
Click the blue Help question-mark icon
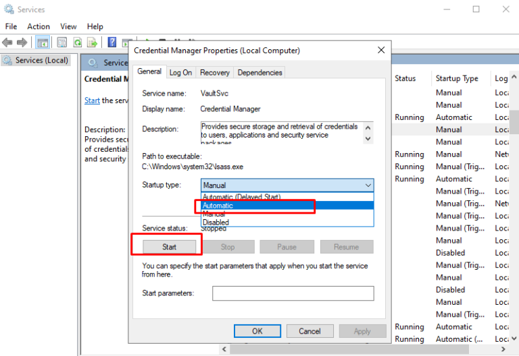click(112, 42)
